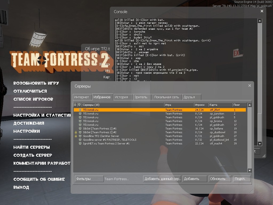Sort by the Игроки column header
This screenshot has height=205, width=273.
[201, 105]
